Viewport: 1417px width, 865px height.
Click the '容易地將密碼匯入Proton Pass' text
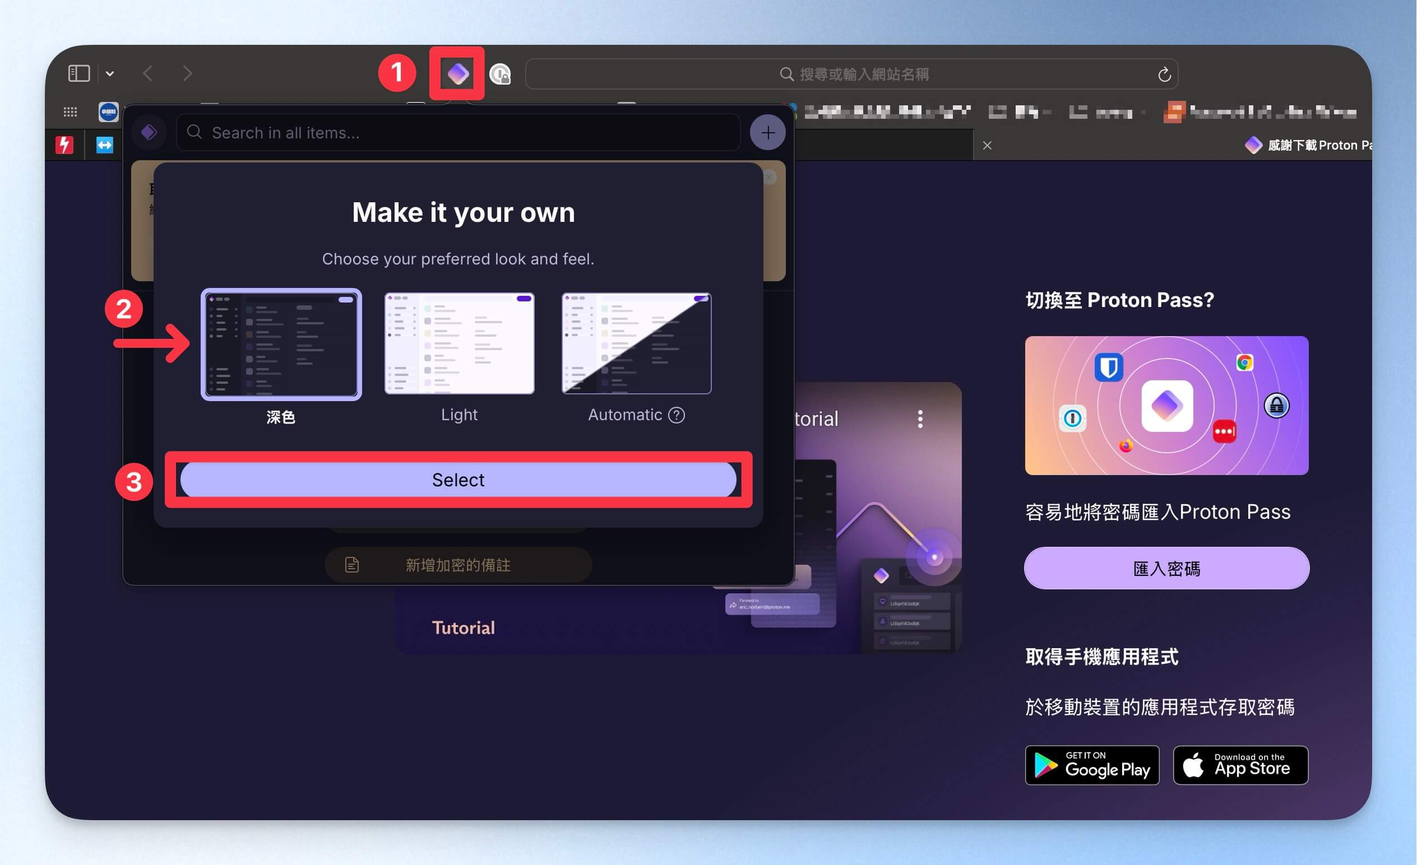pyautogui.click(x=1158, y=511)
